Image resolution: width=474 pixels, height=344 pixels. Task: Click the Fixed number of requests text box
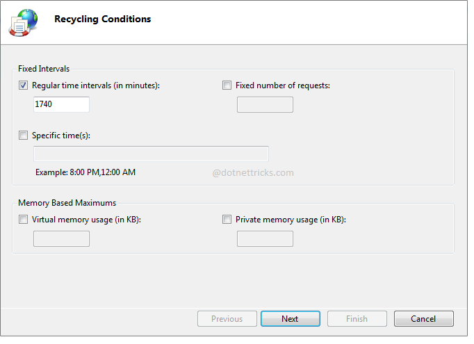click(x=265, y=104)
